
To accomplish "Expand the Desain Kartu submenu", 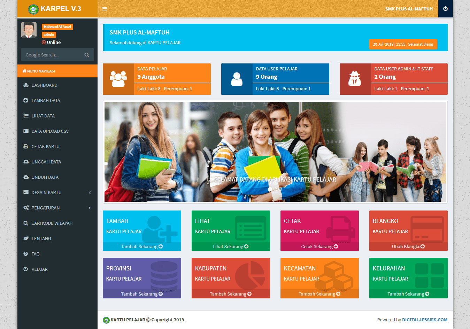I will tap(90, 193).
